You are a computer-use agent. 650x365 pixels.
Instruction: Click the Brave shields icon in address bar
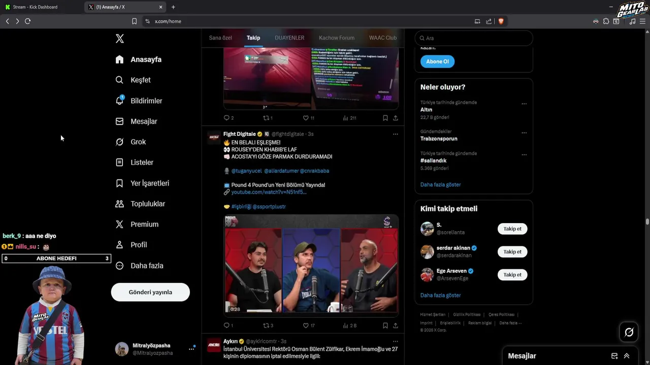point(501,21)
